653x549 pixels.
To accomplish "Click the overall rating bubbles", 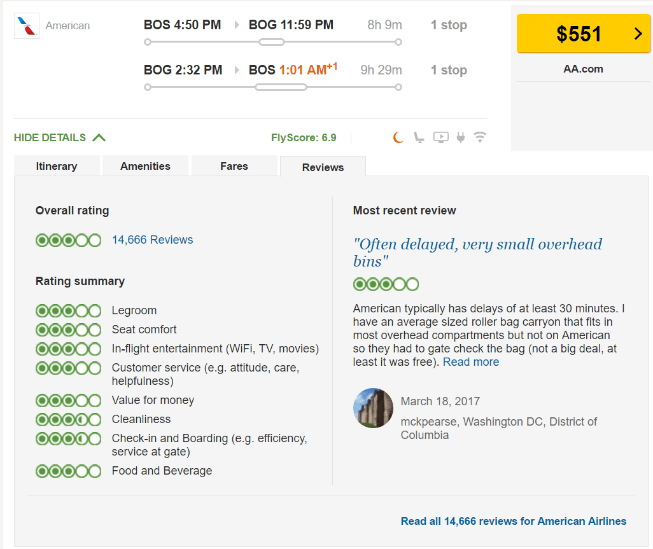I will pyautogui.click(x=68, y=240).
